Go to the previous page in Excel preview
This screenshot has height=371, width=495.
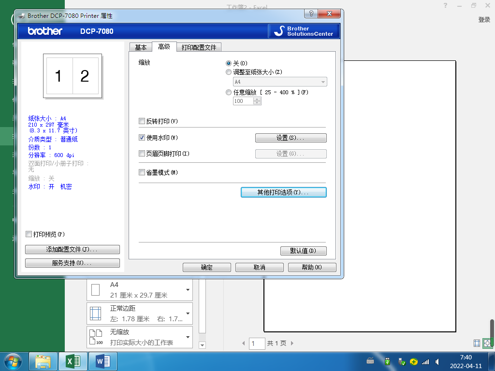(244, 343)
